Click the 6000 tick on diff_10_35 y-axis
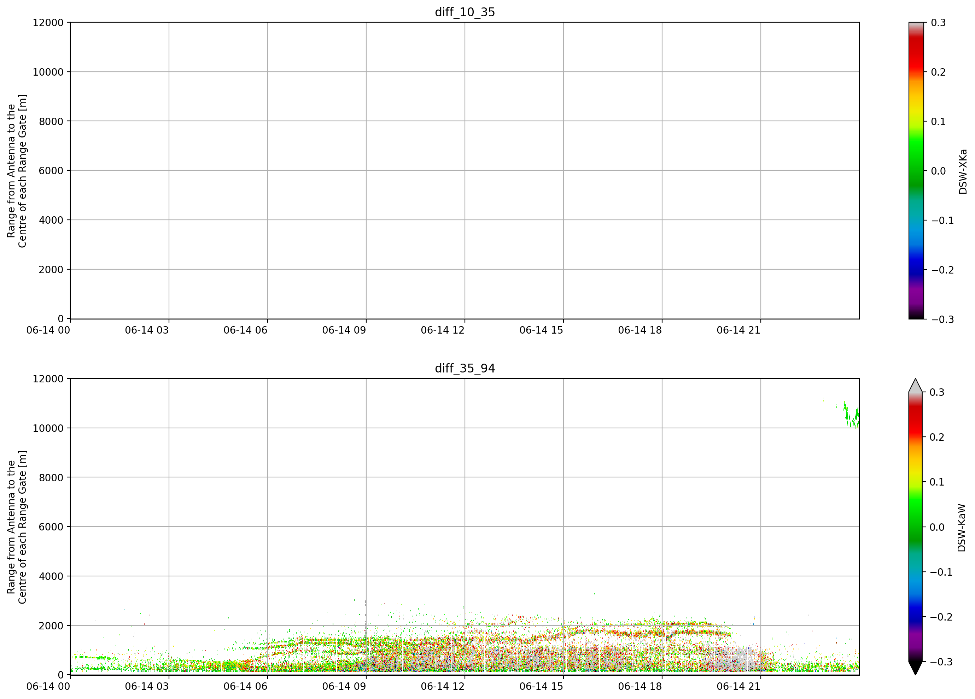 pyautogui.click(x=51, y=171)
